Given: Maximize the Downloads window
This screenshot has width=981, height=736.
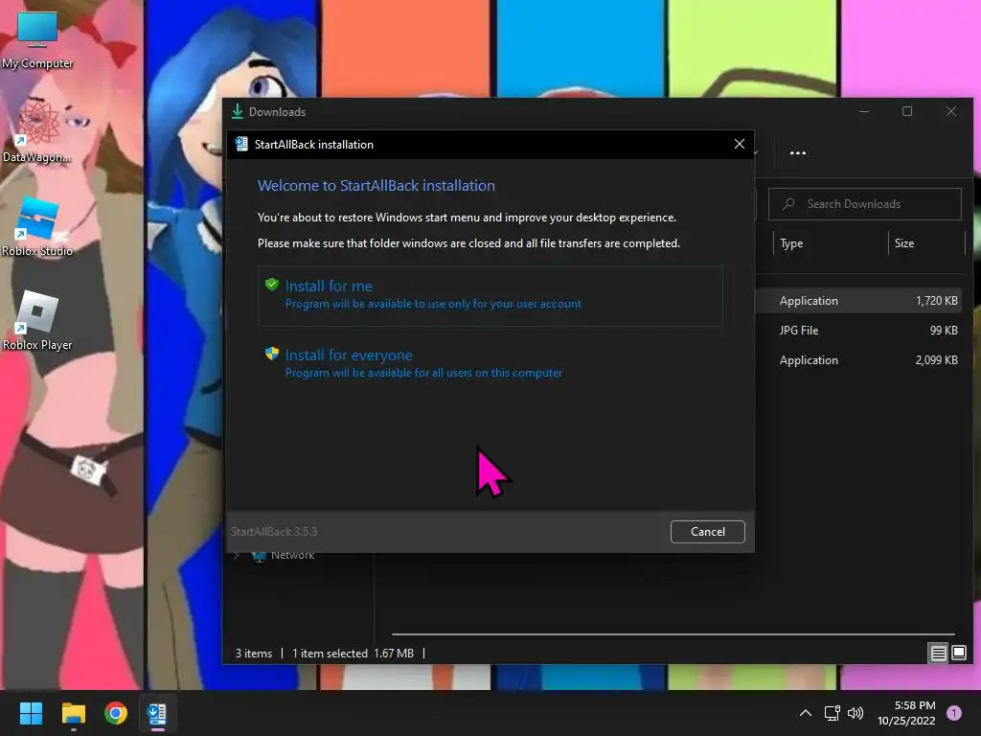Looking at the screenshot, I should [x=907, y=111].
